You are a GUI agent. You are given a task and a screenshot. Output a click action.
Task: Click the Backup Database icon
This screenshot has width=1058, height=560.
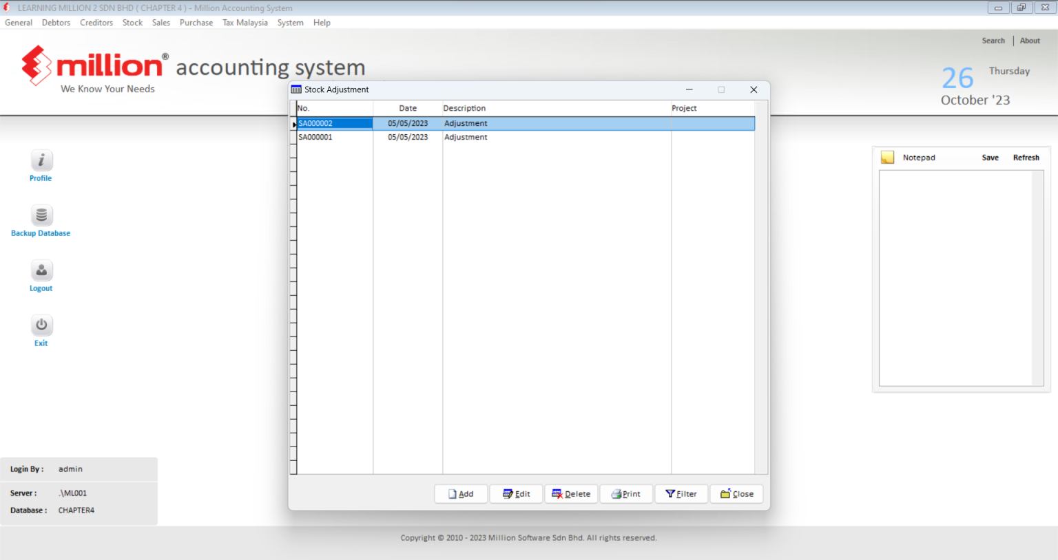[x=41, y=215]
